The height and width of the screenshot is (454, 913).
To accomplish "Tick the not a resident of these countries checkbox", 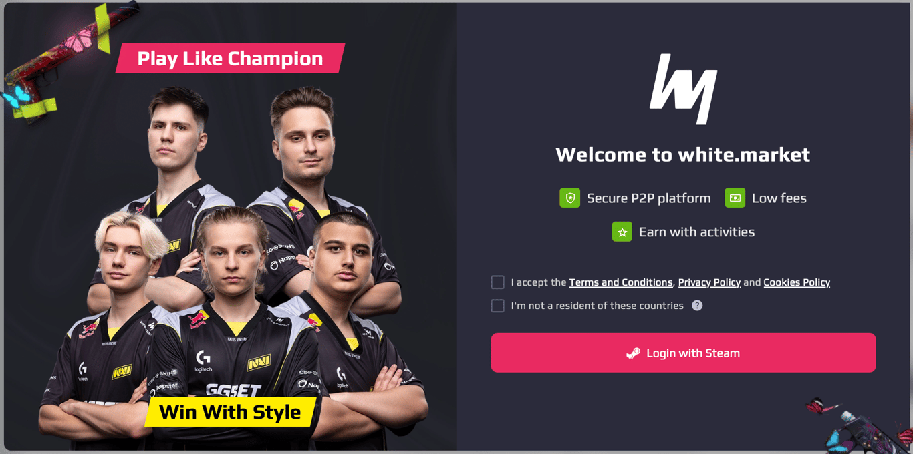I will click(x=497, y=306).
